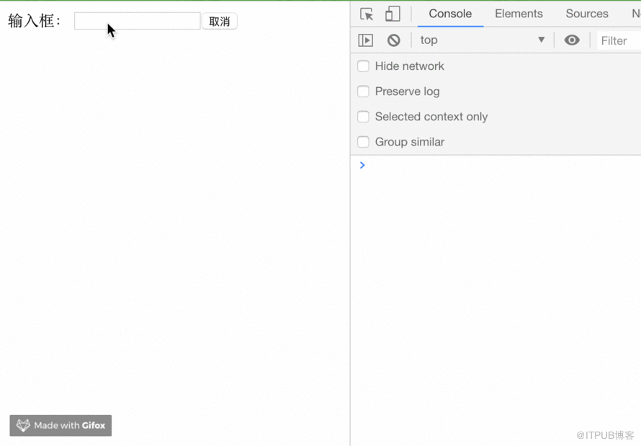The image size is (641, 446).
Task: Create a live expression with the eye icon
Action: pyautogui.click(x=572, y=40)
